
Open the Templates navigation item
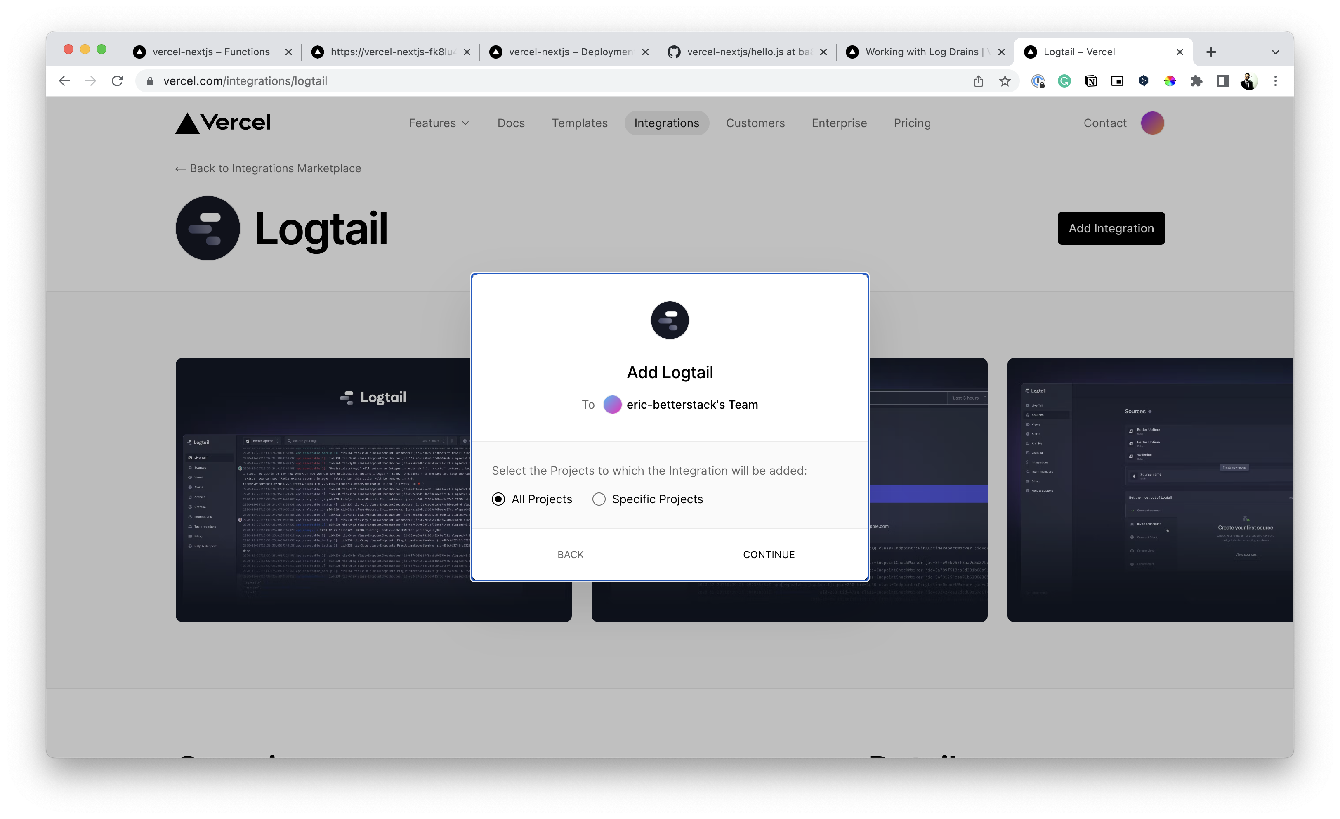[580, 123]
